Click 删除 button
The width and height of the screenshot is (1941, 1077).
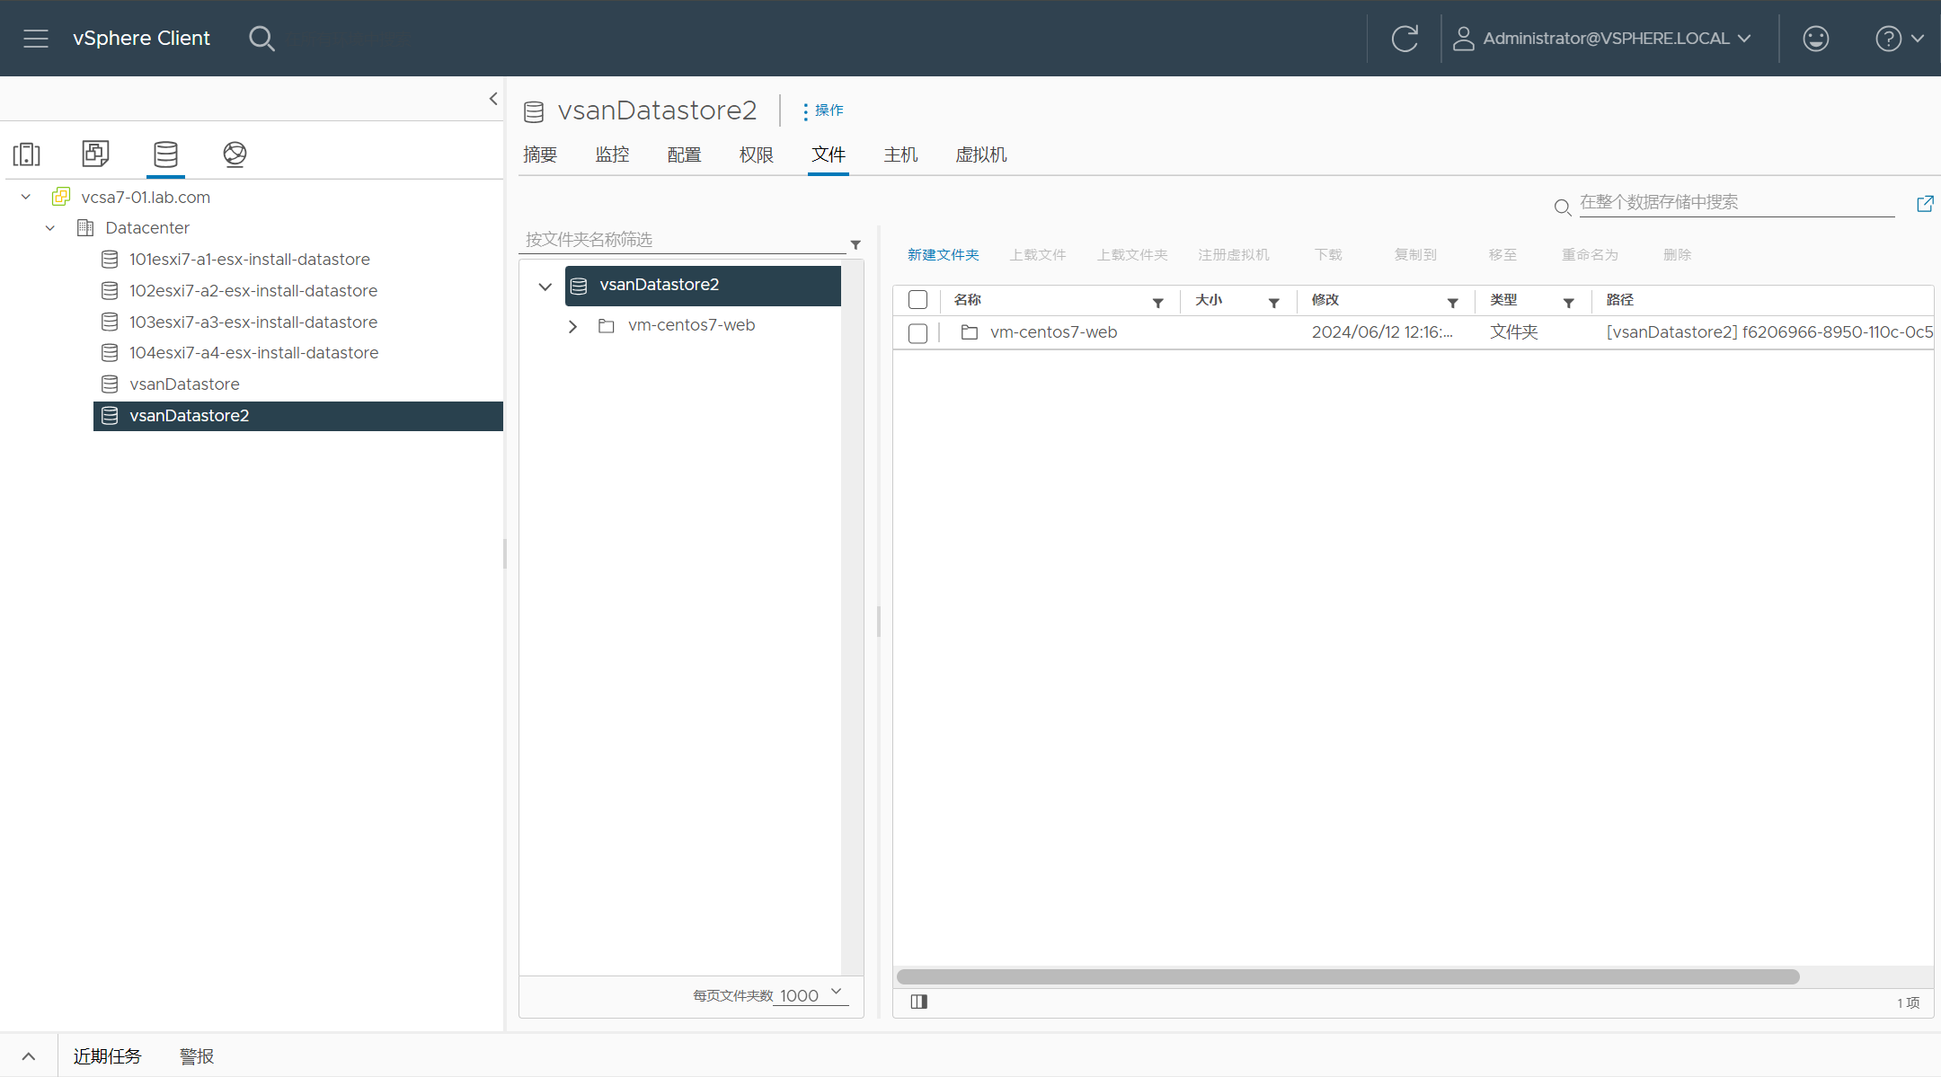point(1677,255)
